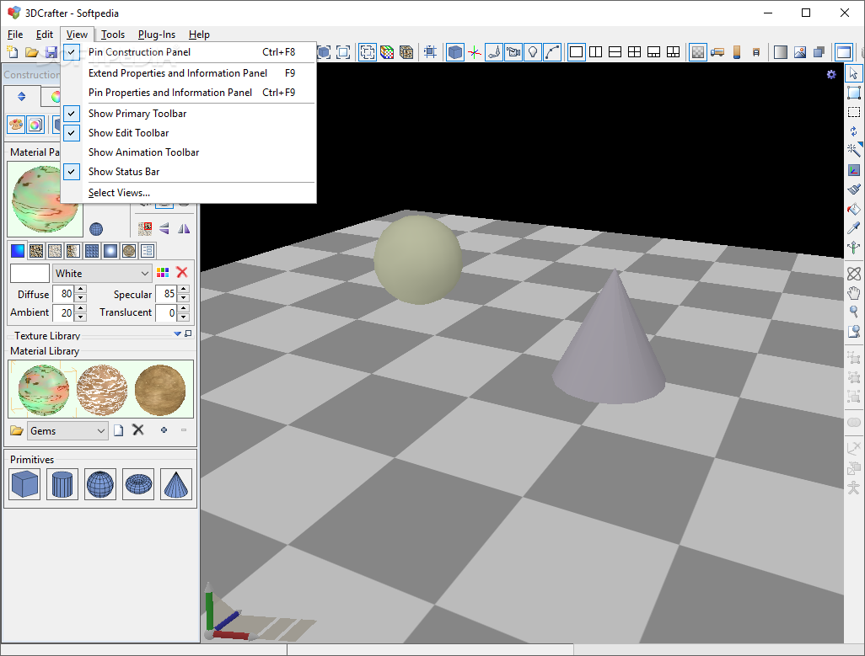
Task: Click the white color swatch box
Action: click(30, 273)
